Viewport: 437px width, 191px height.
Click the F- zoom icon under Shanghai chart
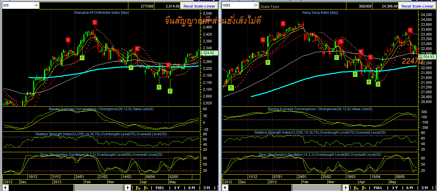click(146, 188)
